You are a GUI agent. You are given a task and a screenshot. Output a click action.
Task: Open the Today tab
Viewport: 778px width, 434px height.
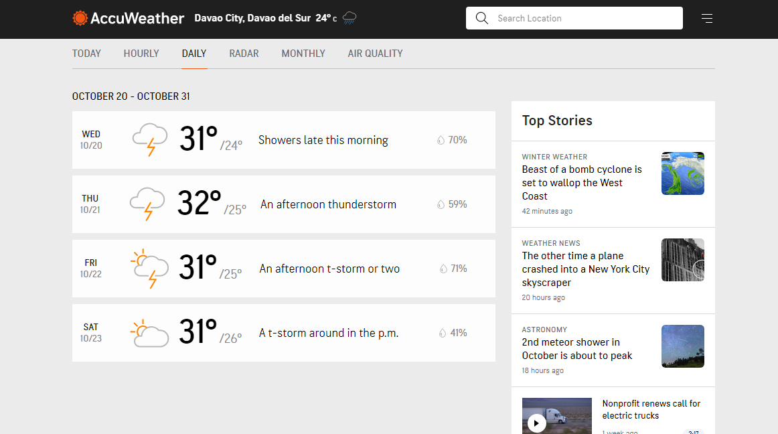click(86, 54)
